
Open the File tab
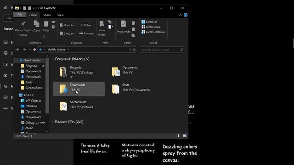pyautogui.click(x=19, y=15)
